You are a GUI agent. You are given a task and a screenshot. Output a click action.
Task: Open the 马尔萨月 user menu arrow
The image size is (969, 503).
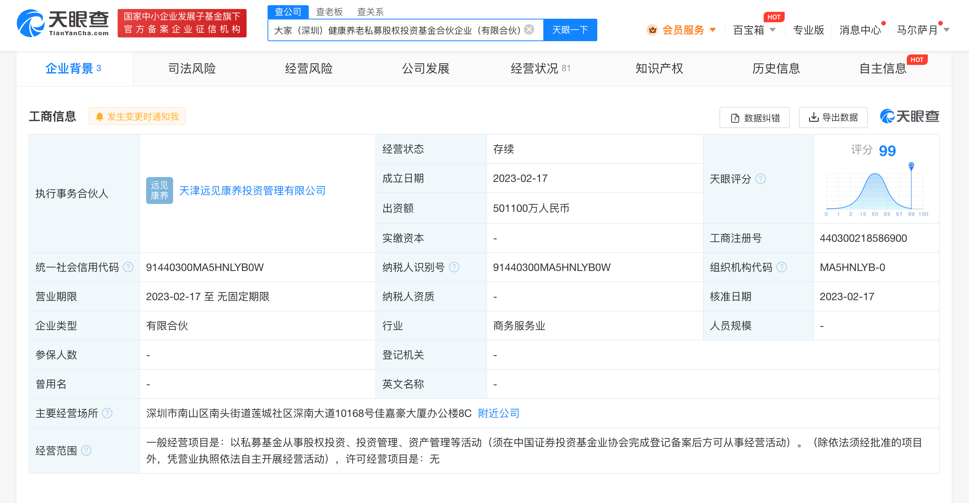click(947, 30)
